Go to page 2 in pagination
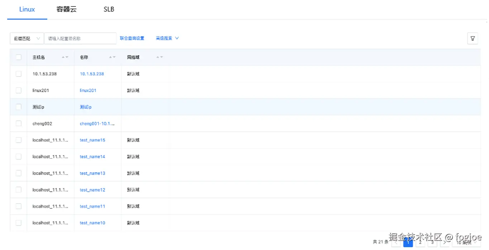The width and height of the screenshot is (489, 250). pos(420,242)
